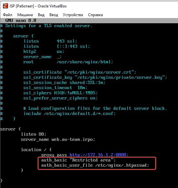The width and height of the screenshot is (178, 188).
Task: Click the 'include /etc/nginx/default.d/*.conf;' line
Action: coord(70,114)
